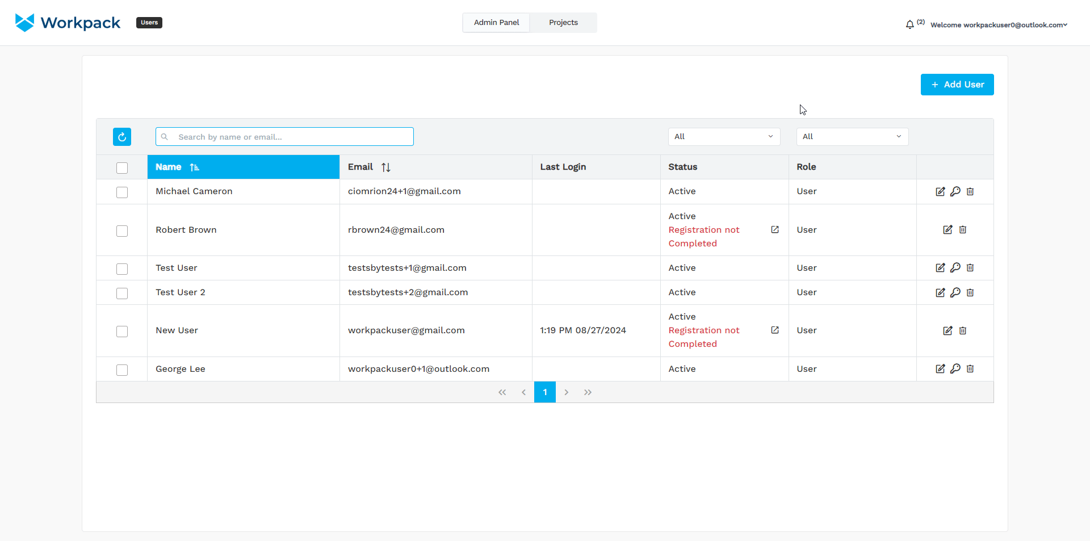Click key icon for Test User
1090x541 pixels.
click(955, 268)
